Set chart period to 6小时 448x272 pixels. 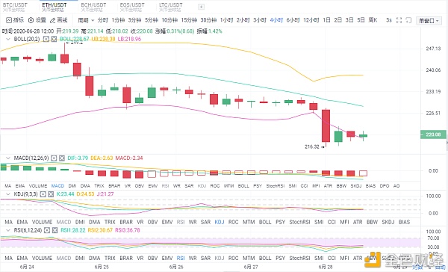click(x=293, y=20)
